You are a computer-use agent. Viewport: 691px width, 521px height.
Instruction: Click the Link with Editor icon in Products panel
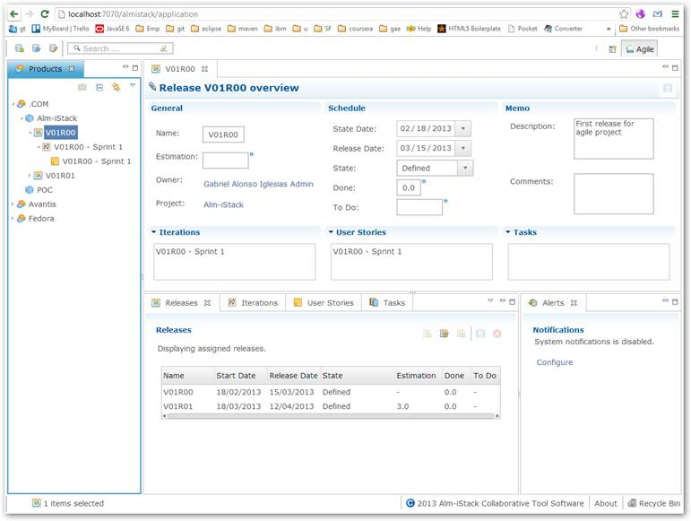coord(116,87)
